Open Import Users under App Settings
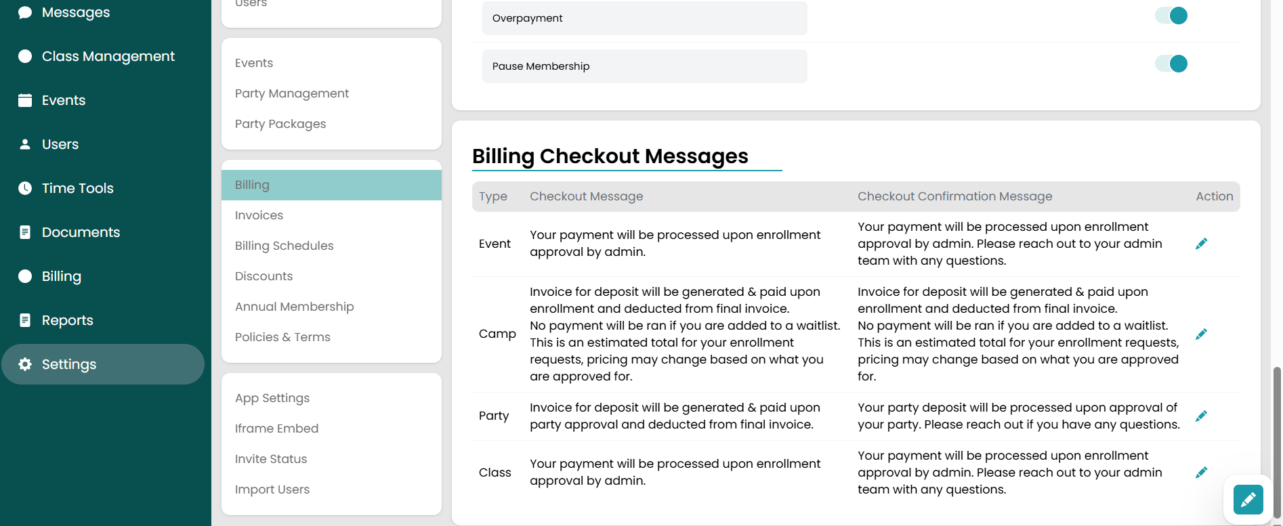Viewport: 1283px width, 526px height. (x=272, y=489)
